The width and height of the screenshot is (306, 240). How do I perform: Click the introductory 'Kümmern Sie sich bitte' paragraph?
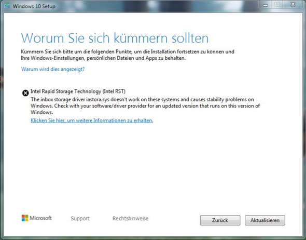pos(128,55)
